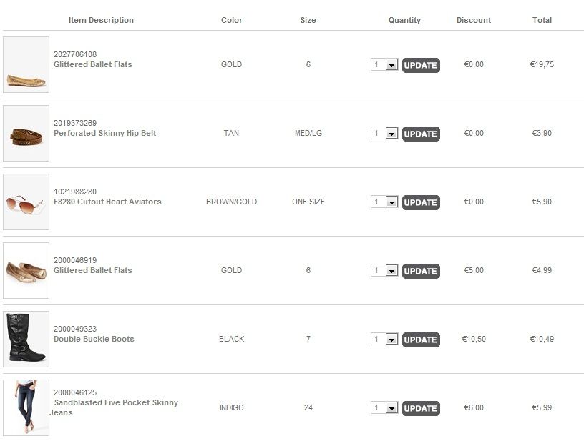This screenshot has height=441, width=584.
Task: Open the Glittered Ballet Flats pair thumbnail, item 2000046919
Action: tap(26, 270)
